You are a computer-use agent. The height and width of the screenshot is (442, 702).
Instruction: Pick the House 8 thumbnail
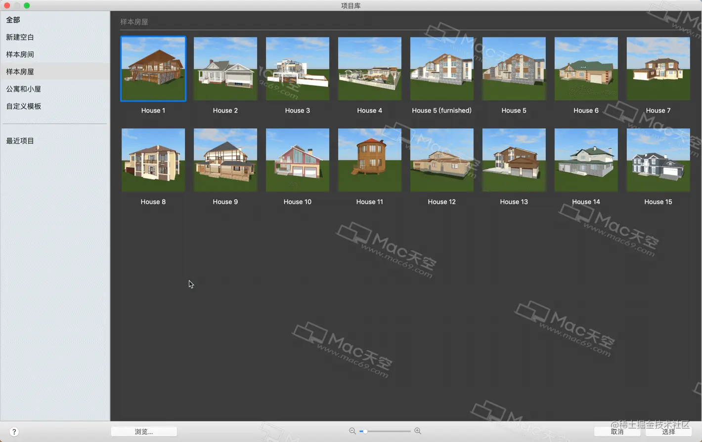pyautogui.click(x=153, y=160)
